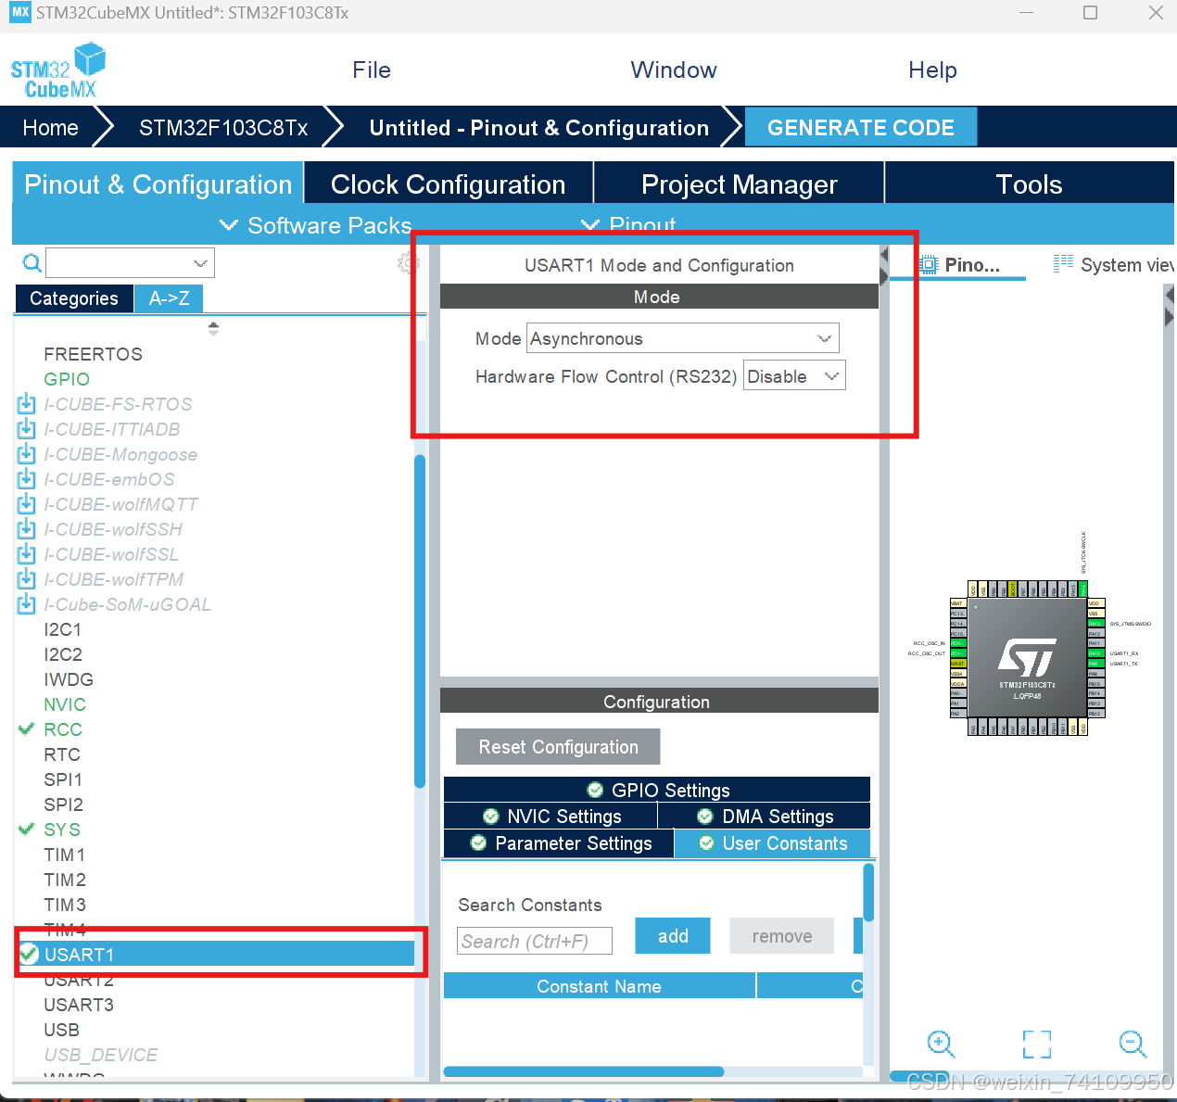Click the remove constant button
The height and width of the screenshot is (1102, 1177).
coord(781,936)
